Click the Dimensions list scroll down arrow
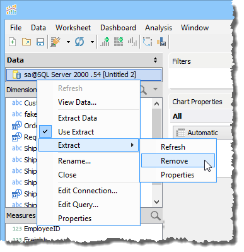The width and height of the screenshot is (244, 252). (156, 202)
